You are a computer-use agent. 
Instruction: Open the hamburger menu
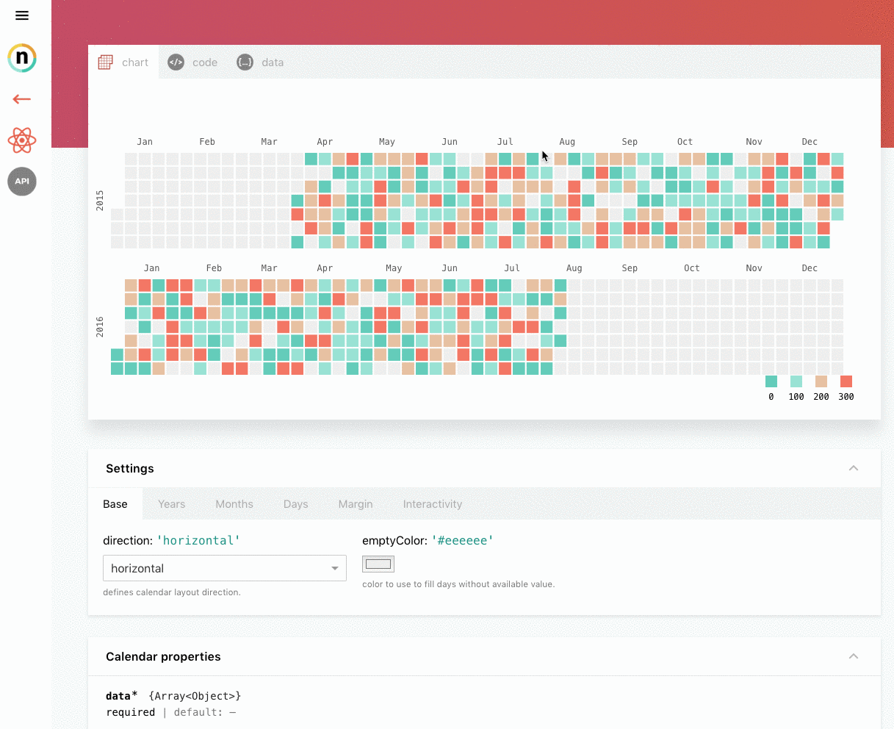pos(22,15)
